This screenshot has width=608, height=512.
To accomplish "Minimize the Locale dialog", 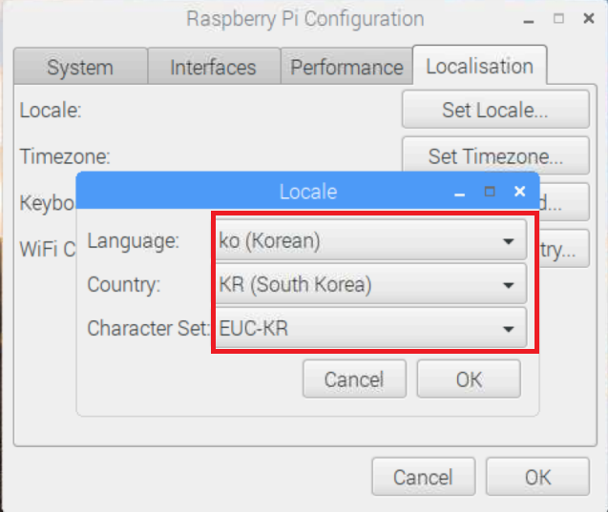I will [459, 195].
